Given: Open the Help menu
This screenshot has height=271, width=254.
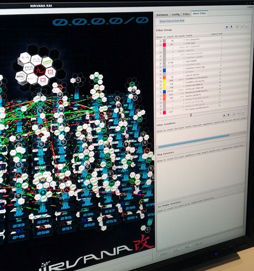Looking at the screenshot, I should pos(250,7).
